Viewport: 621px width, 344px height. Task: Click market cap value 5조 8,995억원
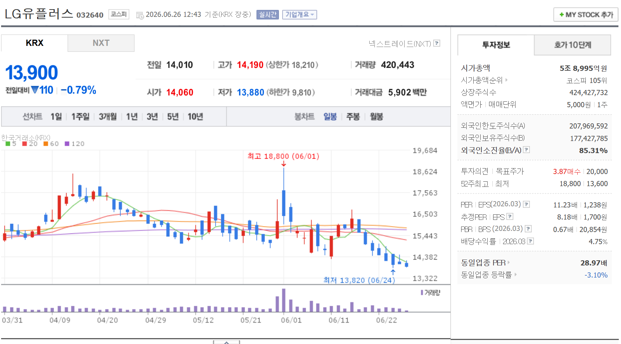[584, 68]
